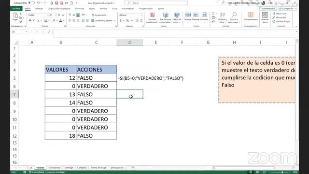Click the Comentarios button
The width and height of the screenshot is (309, 174).
(267, 9)
